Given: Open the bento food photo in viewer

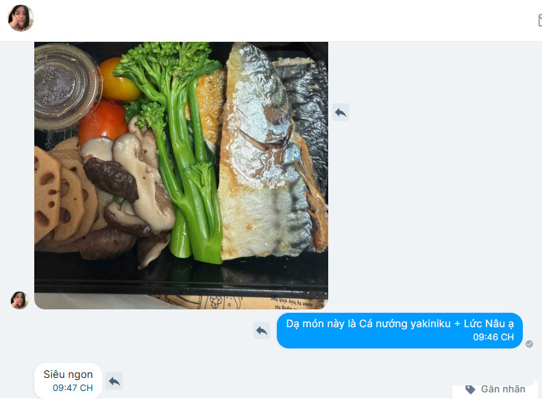Looking at the screenshot, I should pos(181,176).
